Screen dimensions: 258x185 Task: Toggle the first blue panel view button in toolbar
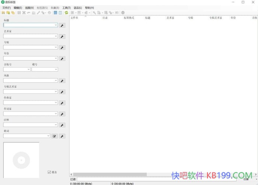[55, 13]
